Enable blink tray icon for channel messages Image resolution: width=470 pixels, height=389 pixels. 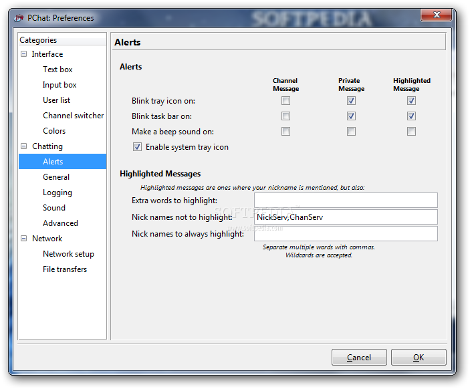(x=285, y=101)
